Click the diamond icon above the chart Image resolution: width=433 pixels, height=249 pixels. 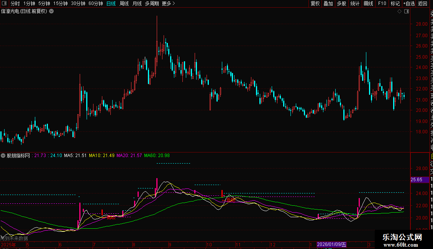(399, 11)
